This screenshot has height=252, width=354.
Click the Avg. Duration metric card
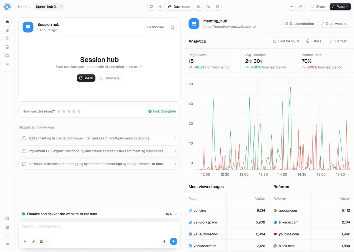tap(269, 61)
